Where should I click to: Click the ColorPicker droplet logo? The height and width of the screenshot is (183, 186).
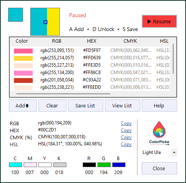[159, 130]
